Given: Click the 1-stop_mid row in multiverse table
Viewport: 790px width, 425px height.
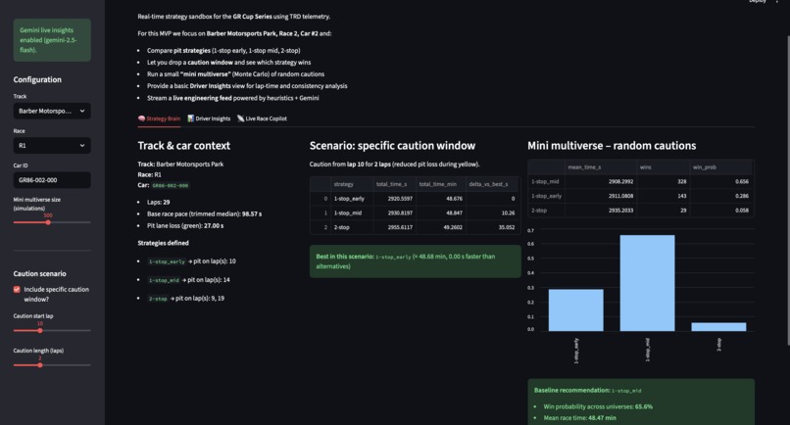Looking at the screenshot, I should tap(640, 182).
